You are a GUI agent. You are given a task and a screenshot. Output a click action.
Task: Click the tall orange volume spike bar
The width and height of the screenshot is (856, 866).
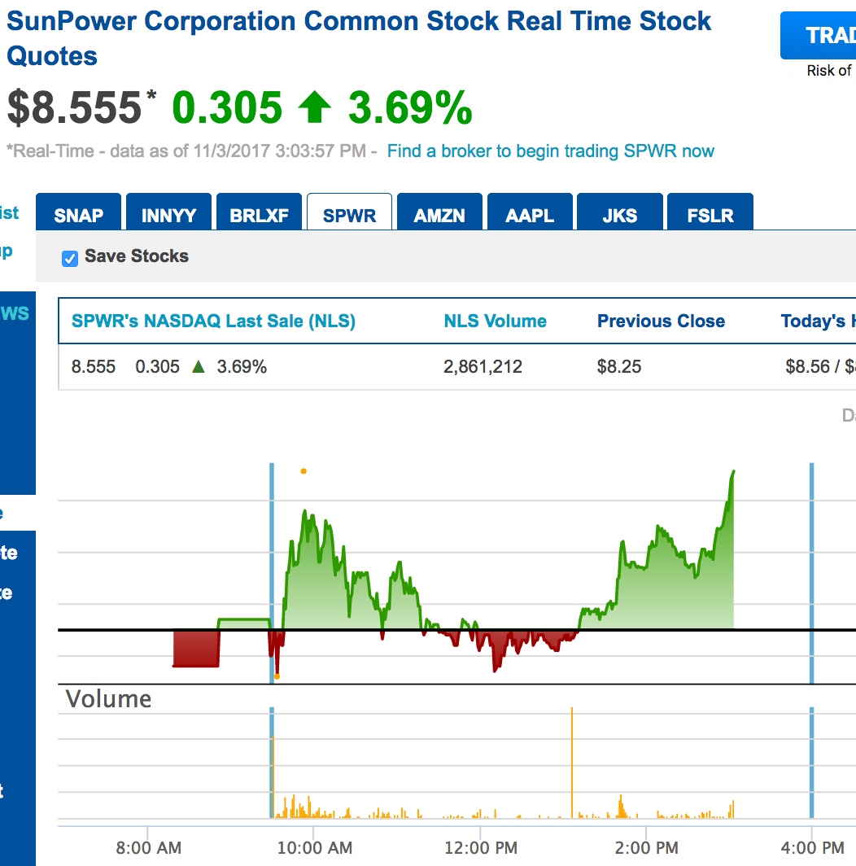[x=572, y=762]
